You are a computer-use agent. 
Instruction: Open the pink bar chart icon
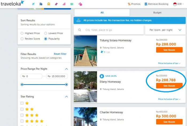click(x=64, y=4)
